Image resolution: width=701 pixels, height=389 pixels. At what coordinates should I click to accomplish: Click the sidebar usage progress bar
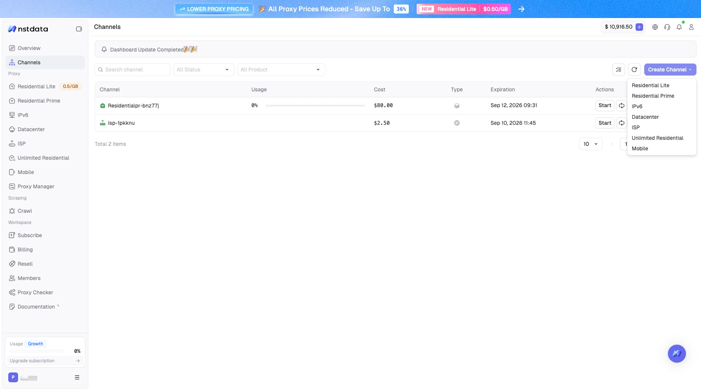[37, 351]
